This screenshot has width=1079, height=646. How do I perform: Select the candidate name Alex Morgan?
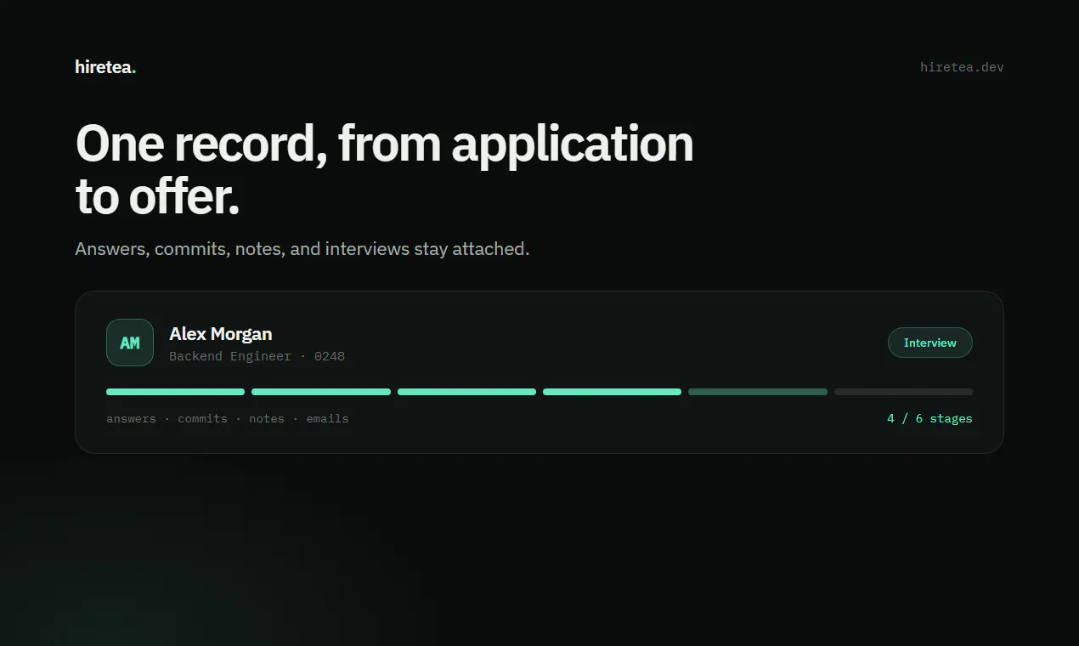221,333
